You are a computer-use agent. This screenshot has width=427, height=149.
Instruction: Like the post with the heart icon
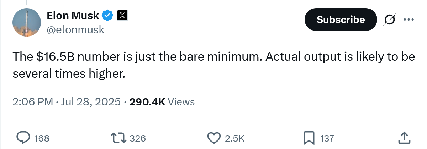coord(214,138)
